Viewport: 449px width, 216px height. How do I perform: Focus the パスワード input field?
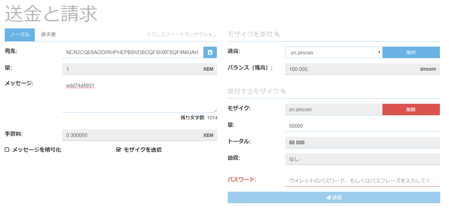tap(362, 181)
